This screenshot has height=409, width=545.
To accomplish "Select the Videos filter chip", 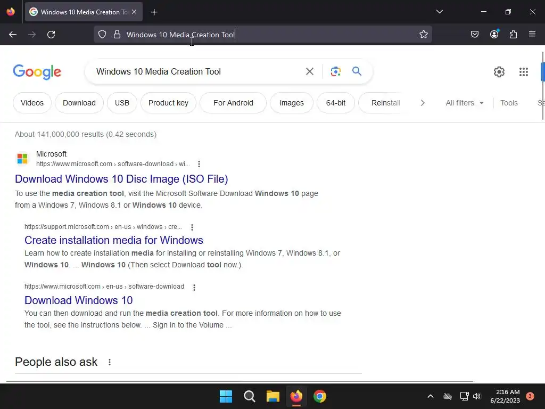I will pos(32,103).
